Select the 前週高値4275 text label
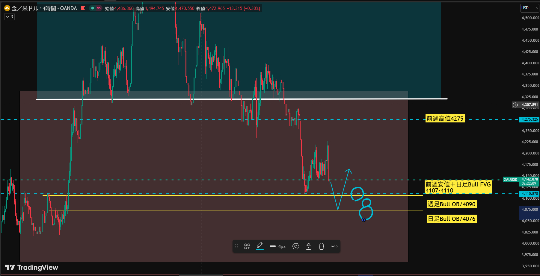Viewport: 540px width, 276px height. point(445,119)
